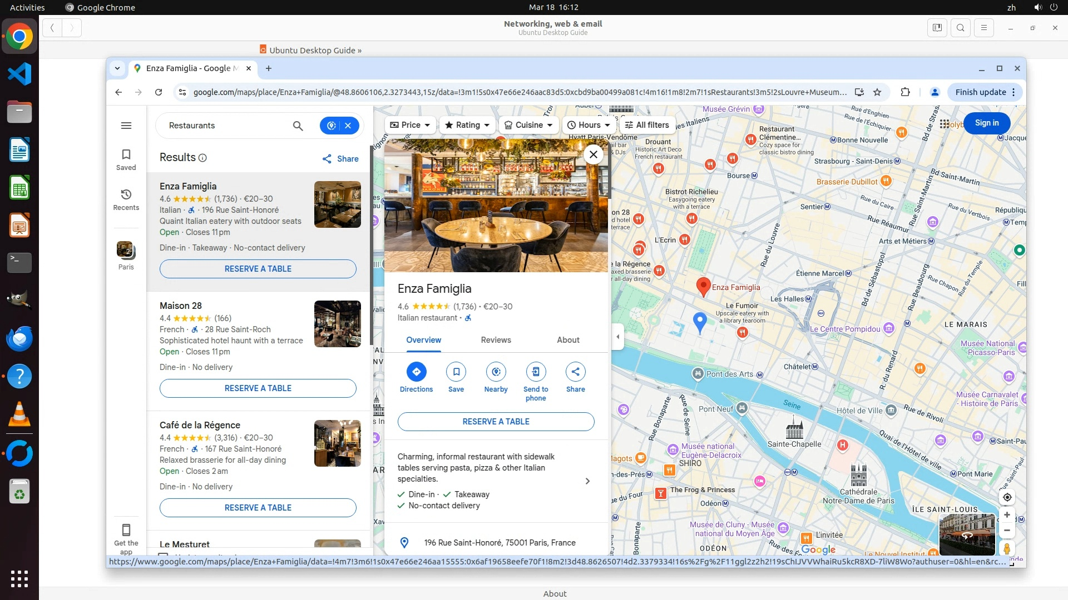Click the Sign in button

[x=987, y=123]
